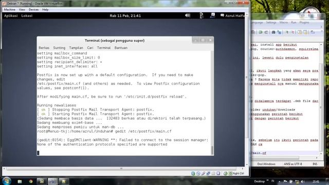The width and height of the screenshot is (329, 185).
Task: Open the Run menu in Notepad++
Action: click(294, 23)
